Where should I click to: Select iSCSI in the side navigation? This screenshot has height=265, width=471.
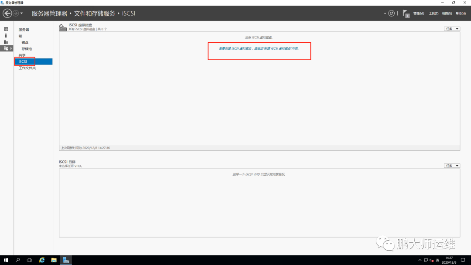[x=33, y=61]
